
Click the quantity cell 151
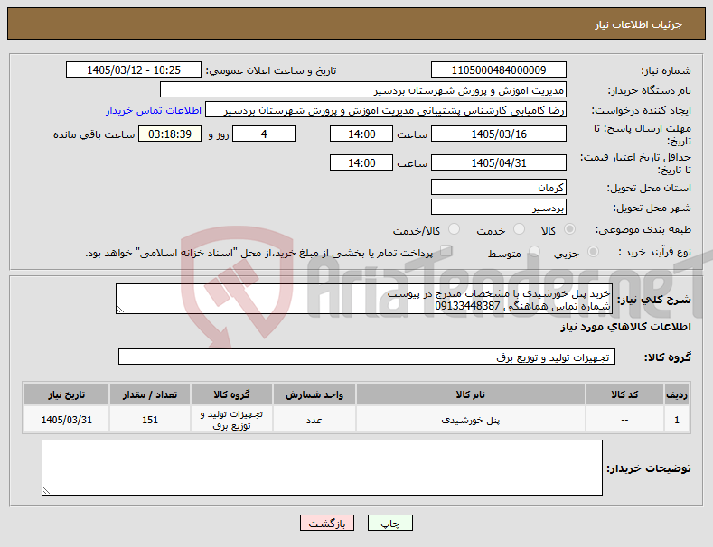pyautogui.click(x=150, y=420)
